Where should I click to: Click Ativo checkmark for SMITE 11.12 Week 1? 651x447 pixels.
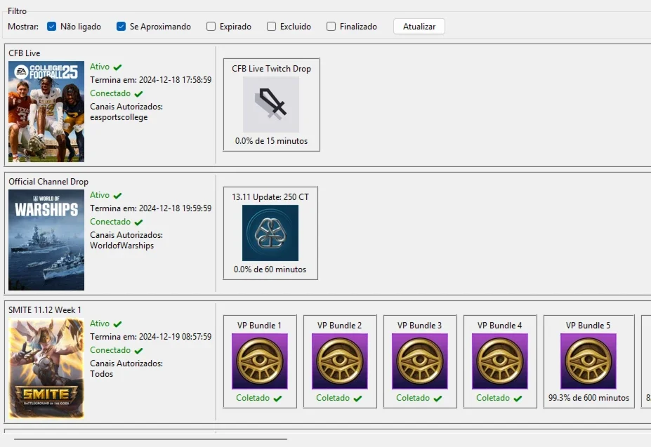117,323
